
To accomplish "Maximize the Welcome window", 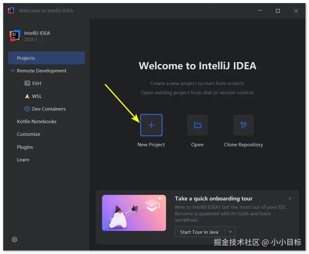I will click(278, 11).
